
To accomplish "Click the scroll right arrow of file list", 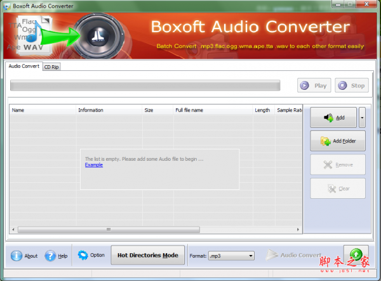I will point(298,229).
